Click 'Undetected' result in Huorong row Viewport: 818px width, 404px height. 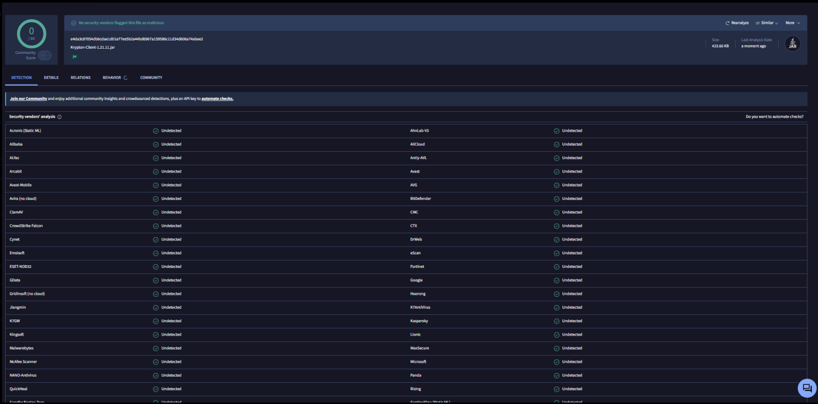[572, 294]
